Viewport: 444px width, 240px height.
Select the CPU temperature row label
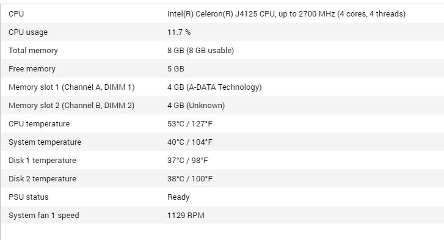(39, 124)
